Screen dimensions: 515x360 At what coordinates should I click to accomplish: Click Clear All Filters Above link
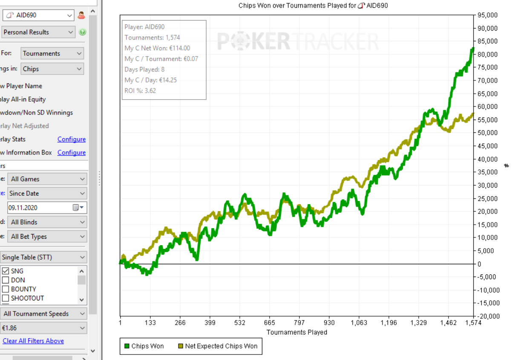pyautogui.click(x=33, y=341)
